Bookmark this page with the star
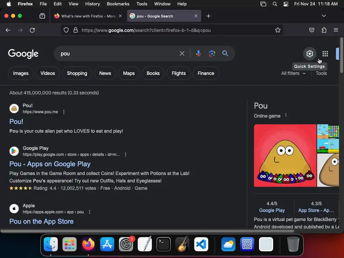Screen dimensions: 344x258 coord(278,30)
